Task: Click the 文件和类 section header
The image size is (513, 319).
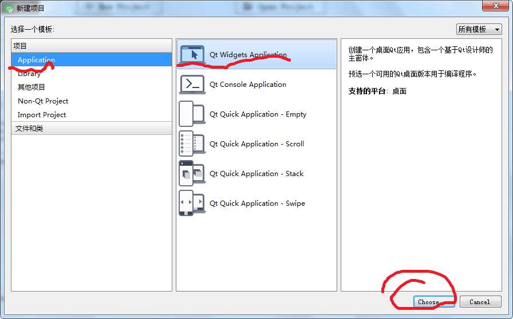Action: pos(92,128)
